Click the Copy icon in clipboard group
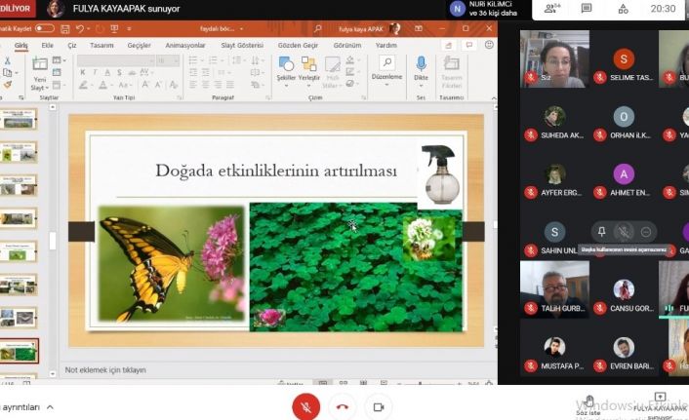 [x=7, y=72]
